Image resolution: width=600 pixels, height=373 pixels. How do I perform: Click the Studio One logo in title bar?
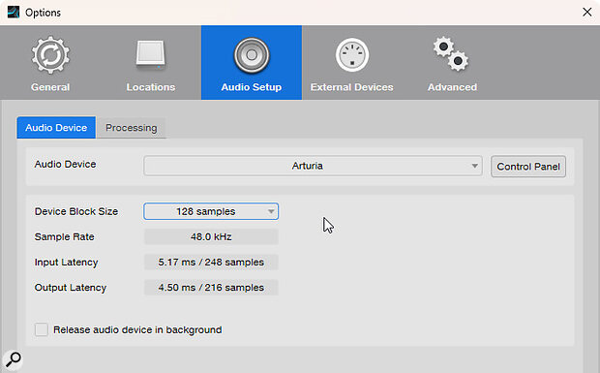14,13
